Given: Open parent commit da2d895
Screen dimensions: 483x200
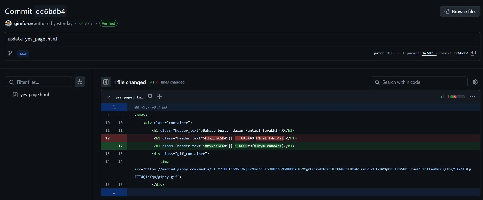Looking at the screenshot, I should tap(429, 53).
